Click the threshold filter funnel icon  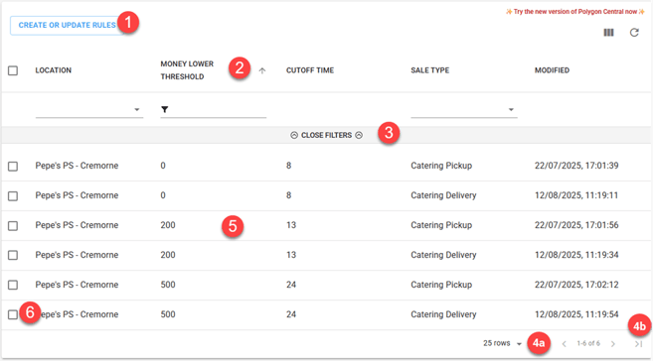[165, 109]
